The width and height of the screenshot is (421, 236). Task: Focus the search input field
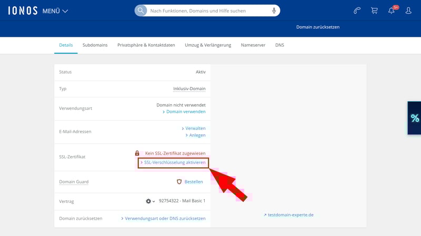(208, 10)
